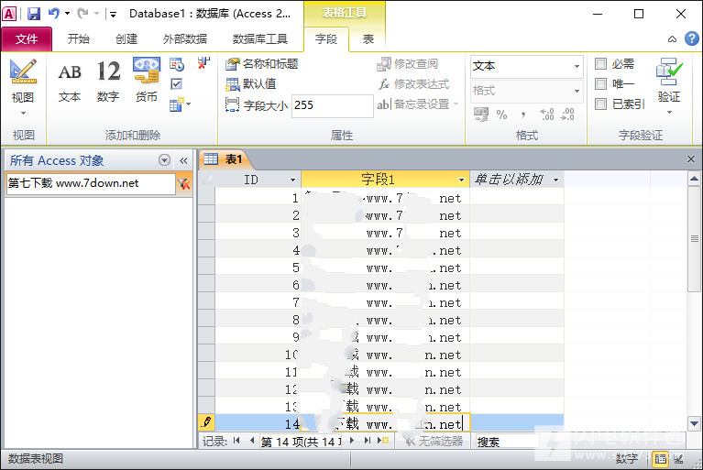
Task: Clear the navigation search filter icon
Action: pyautogui.click(x=184, y=183)
